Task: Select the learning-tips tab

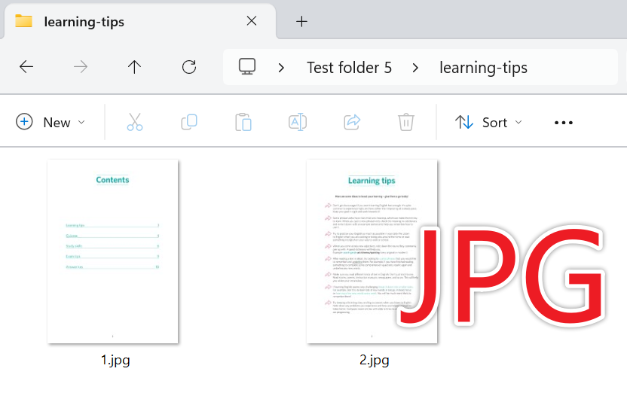Action: [x=139, y=22]
